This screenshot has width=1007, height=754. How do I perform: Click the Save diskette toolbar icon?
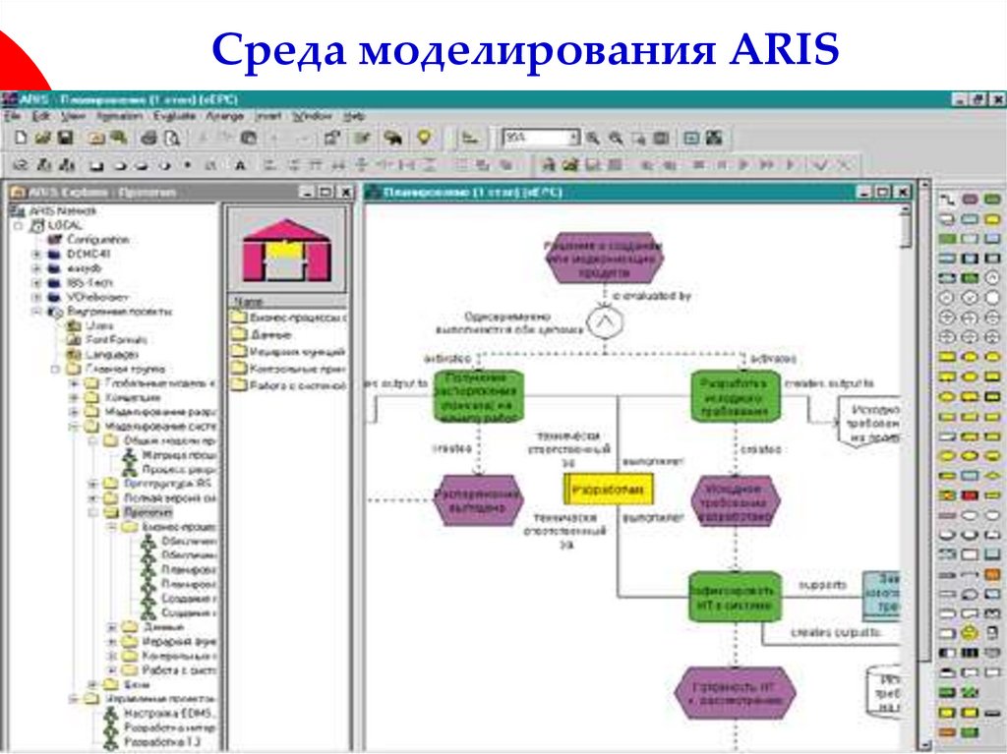tap(66, 138)
